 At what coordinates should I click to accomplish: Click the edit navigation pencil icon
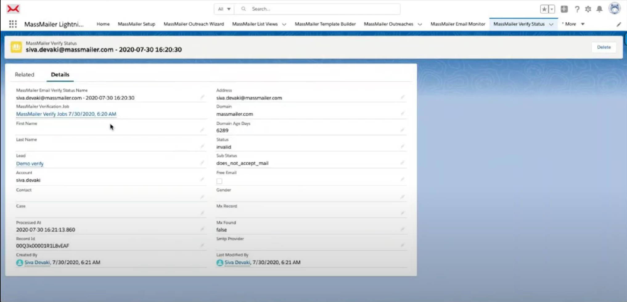point(619,24)
